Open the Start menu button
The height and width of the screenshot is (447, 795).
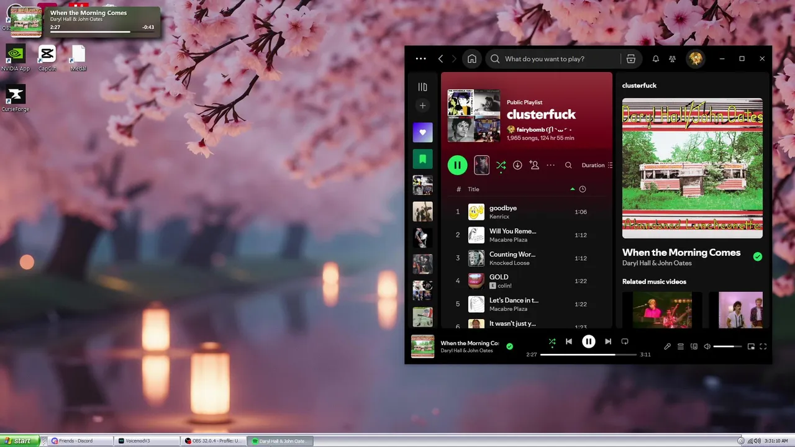click(19, 441)
